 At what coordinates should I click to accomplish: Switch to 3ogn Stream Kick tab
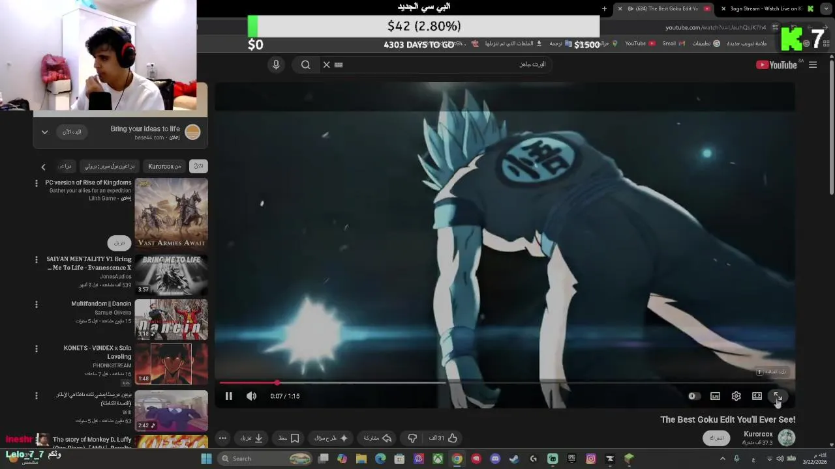tap(765, 8)
